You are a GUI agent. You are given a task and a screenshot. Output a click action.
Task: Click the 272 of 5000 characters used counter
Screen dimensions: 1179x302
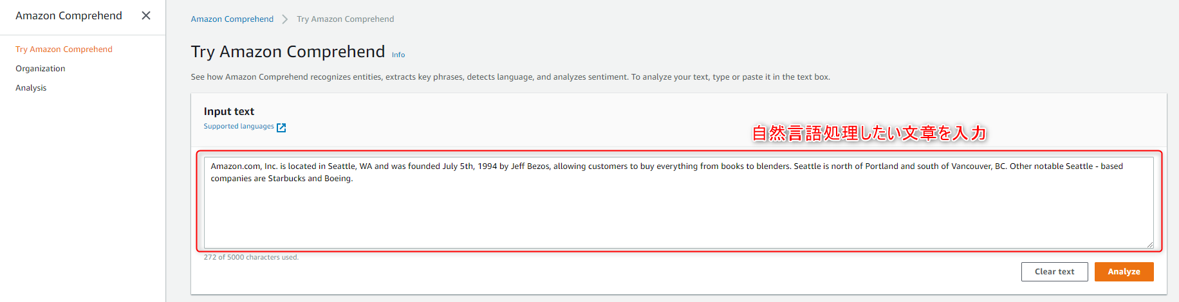[251, 258]
